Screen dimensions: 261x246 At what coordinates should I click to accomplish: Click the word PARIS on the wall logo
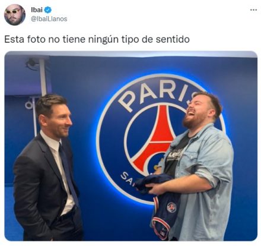pyautogui.click(x=157, y=95)
